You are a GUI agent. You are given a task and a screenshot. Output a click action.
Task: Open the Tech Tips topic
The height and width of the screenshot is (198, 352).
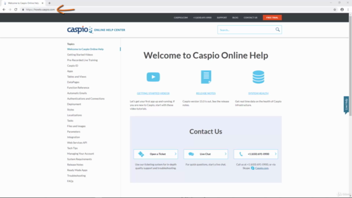[x=72, y=148]
